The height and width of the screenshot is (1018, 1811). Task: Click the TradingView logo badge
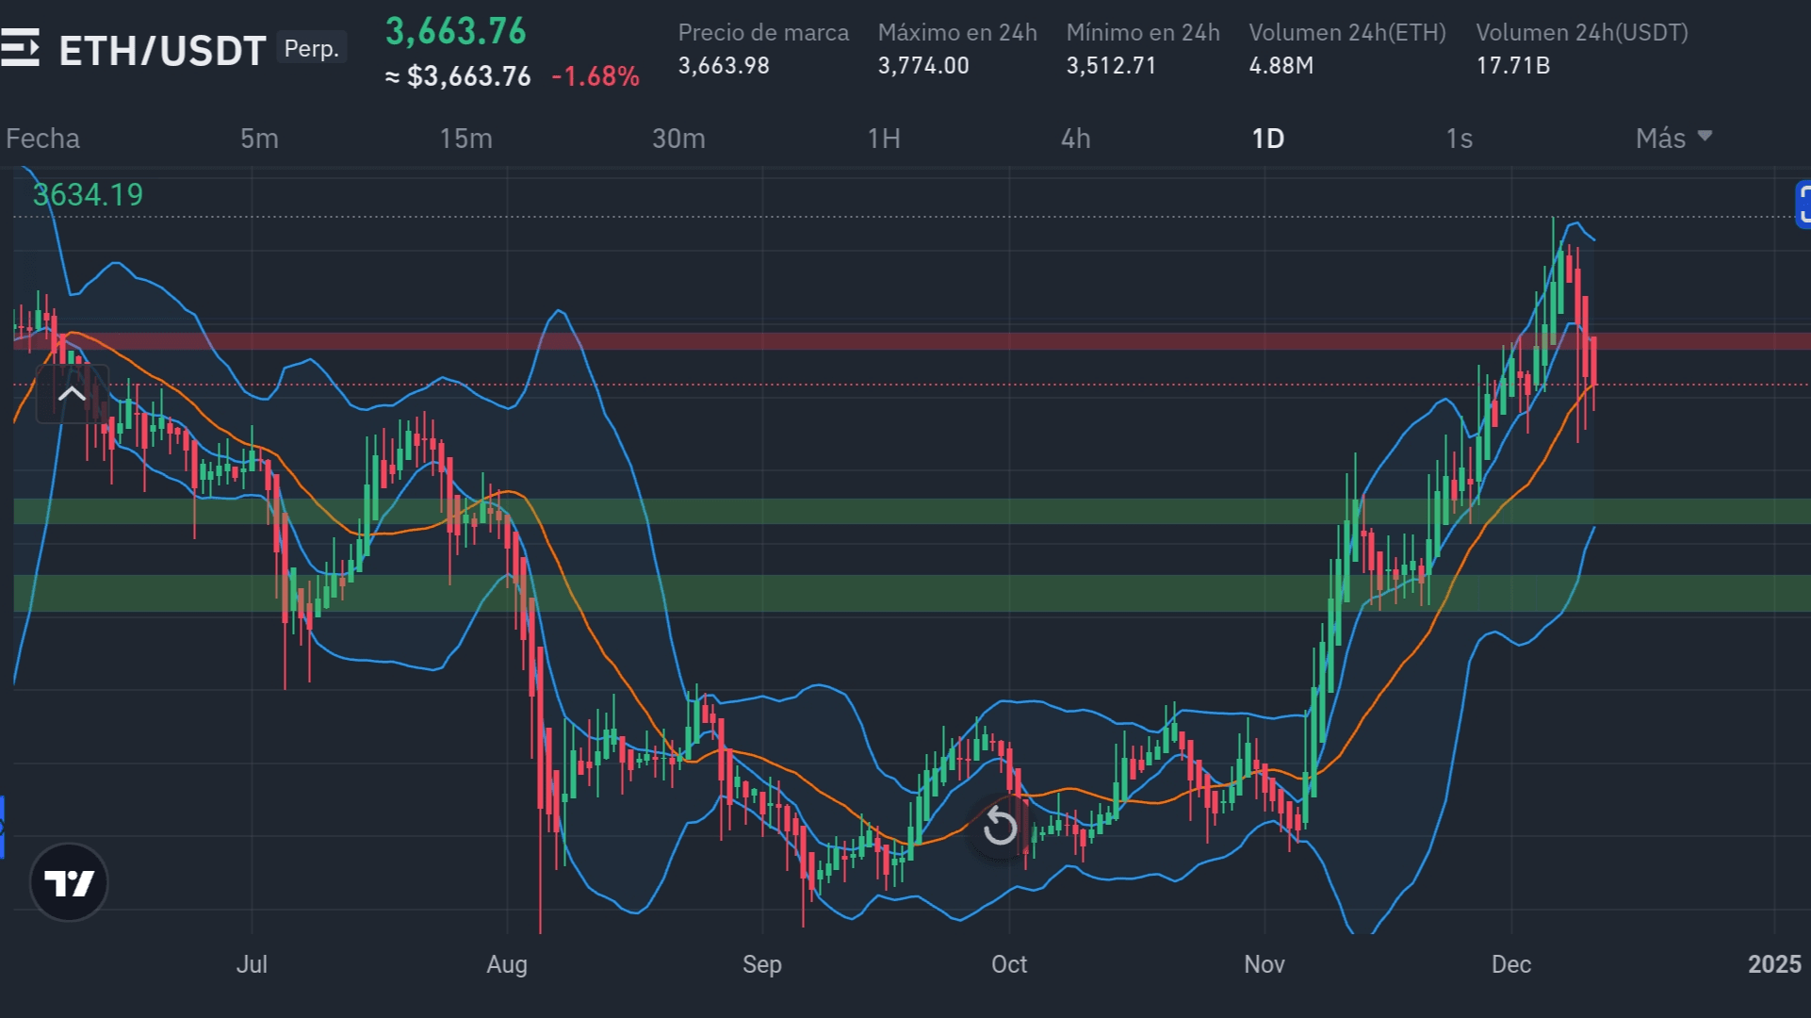pyautogui.click(x=69, y=882)
